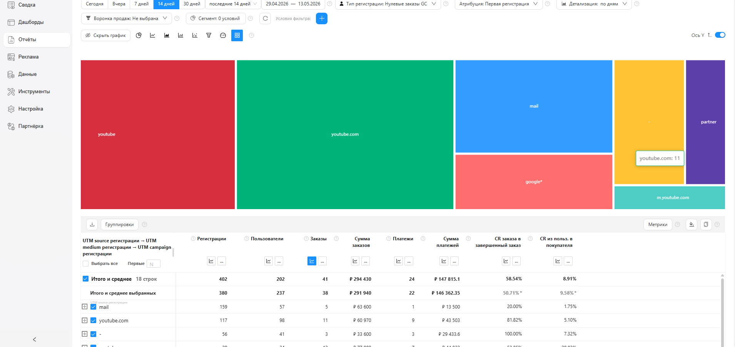Check the Выбрать все checkbox
Image resolution: width=735 pixels, height=347 pixels.
click(x=85, y=264)
